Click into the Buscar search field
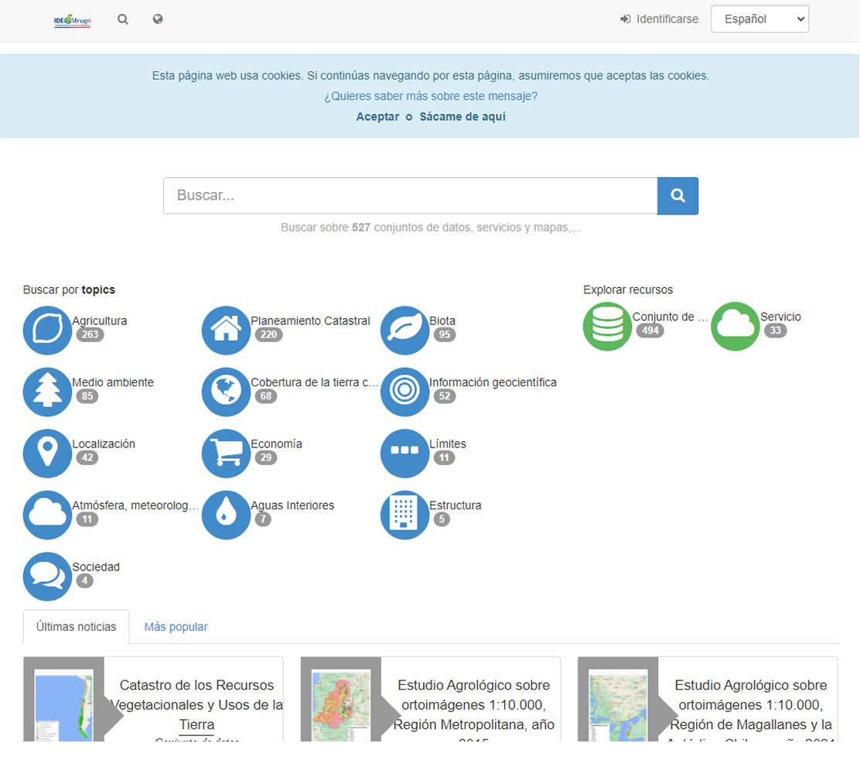Viewport: 860px width, 774px height. pyautogui.click(x=410, y=196)
